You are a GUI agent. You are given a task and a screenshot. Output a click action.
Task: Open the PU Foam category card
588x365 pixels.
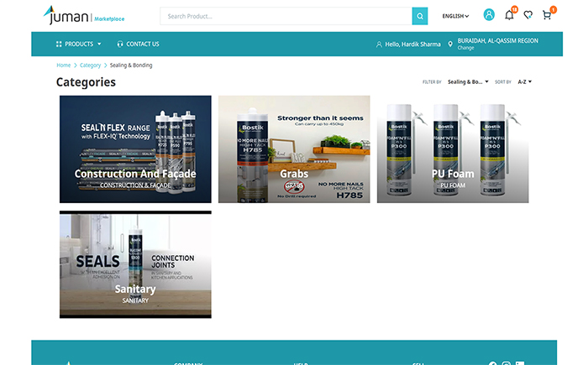[453, 149]
